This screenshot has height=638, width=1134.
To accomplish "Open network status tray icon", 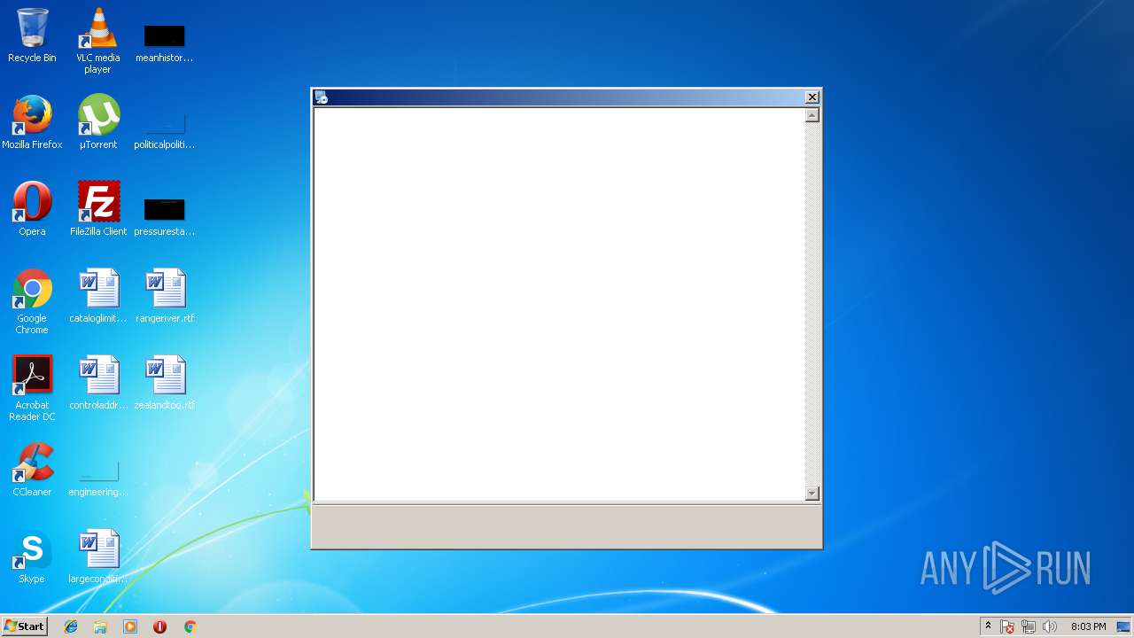I will (1029, 626).
